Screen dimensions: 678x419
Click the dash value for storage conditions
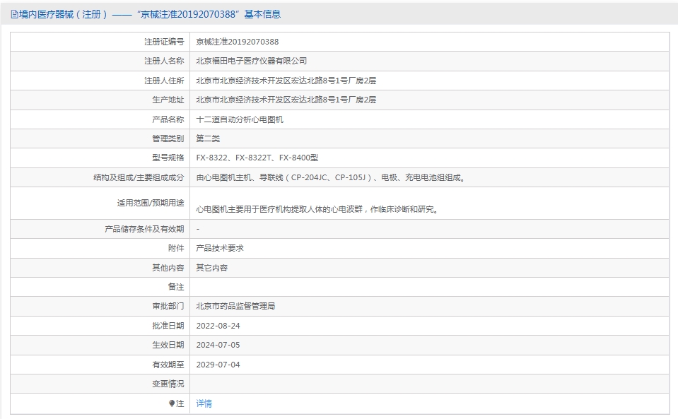click(198, 229)
